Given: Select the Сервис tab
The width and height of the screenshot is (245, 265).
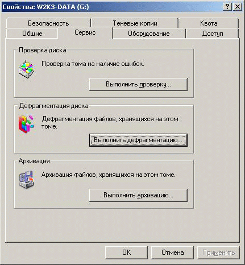Looking at the screenshot, I should pyautogui.click(x=85, y=32).
